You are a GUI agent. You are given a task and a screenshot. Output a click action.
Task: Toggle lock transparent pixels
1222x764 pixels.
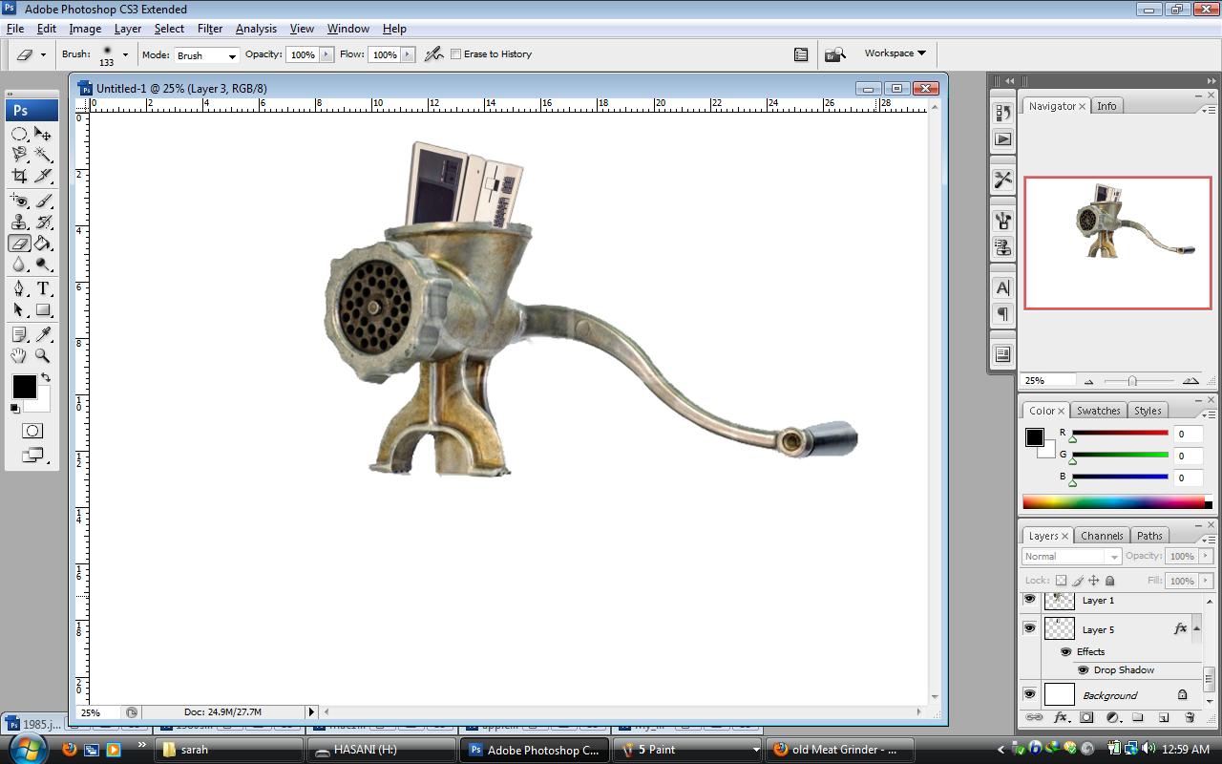point(1061,581)
